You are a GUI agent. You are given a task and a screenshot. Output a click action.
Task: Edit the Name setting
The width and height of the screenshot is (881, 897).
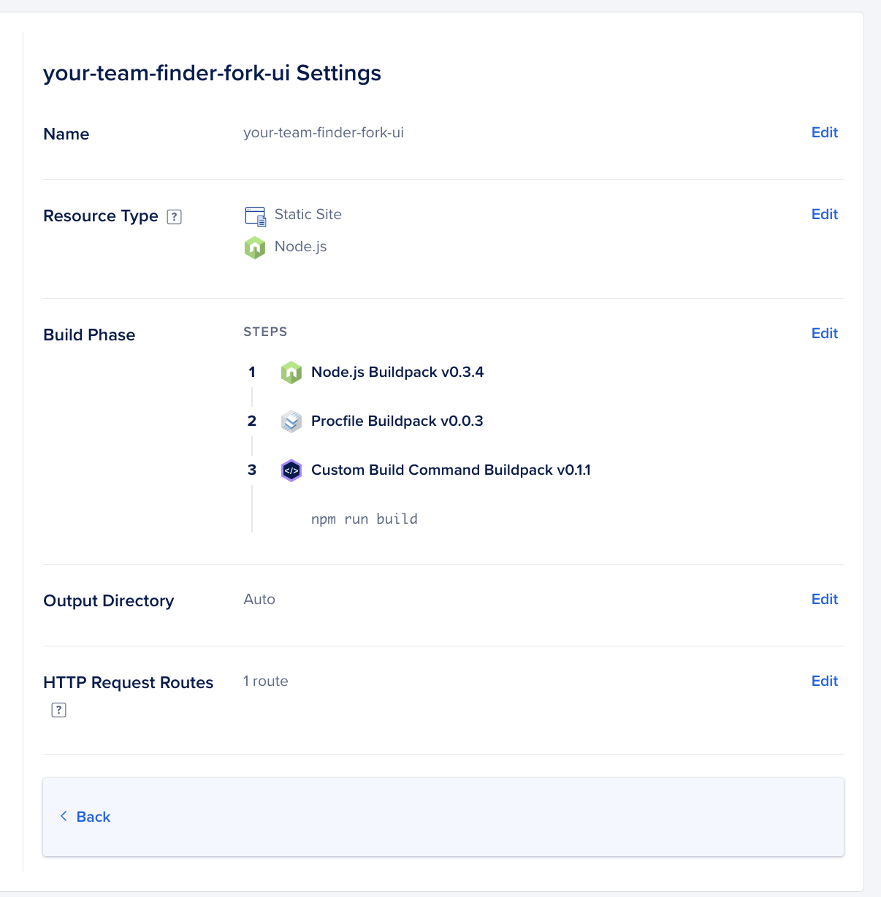[824, 132]
